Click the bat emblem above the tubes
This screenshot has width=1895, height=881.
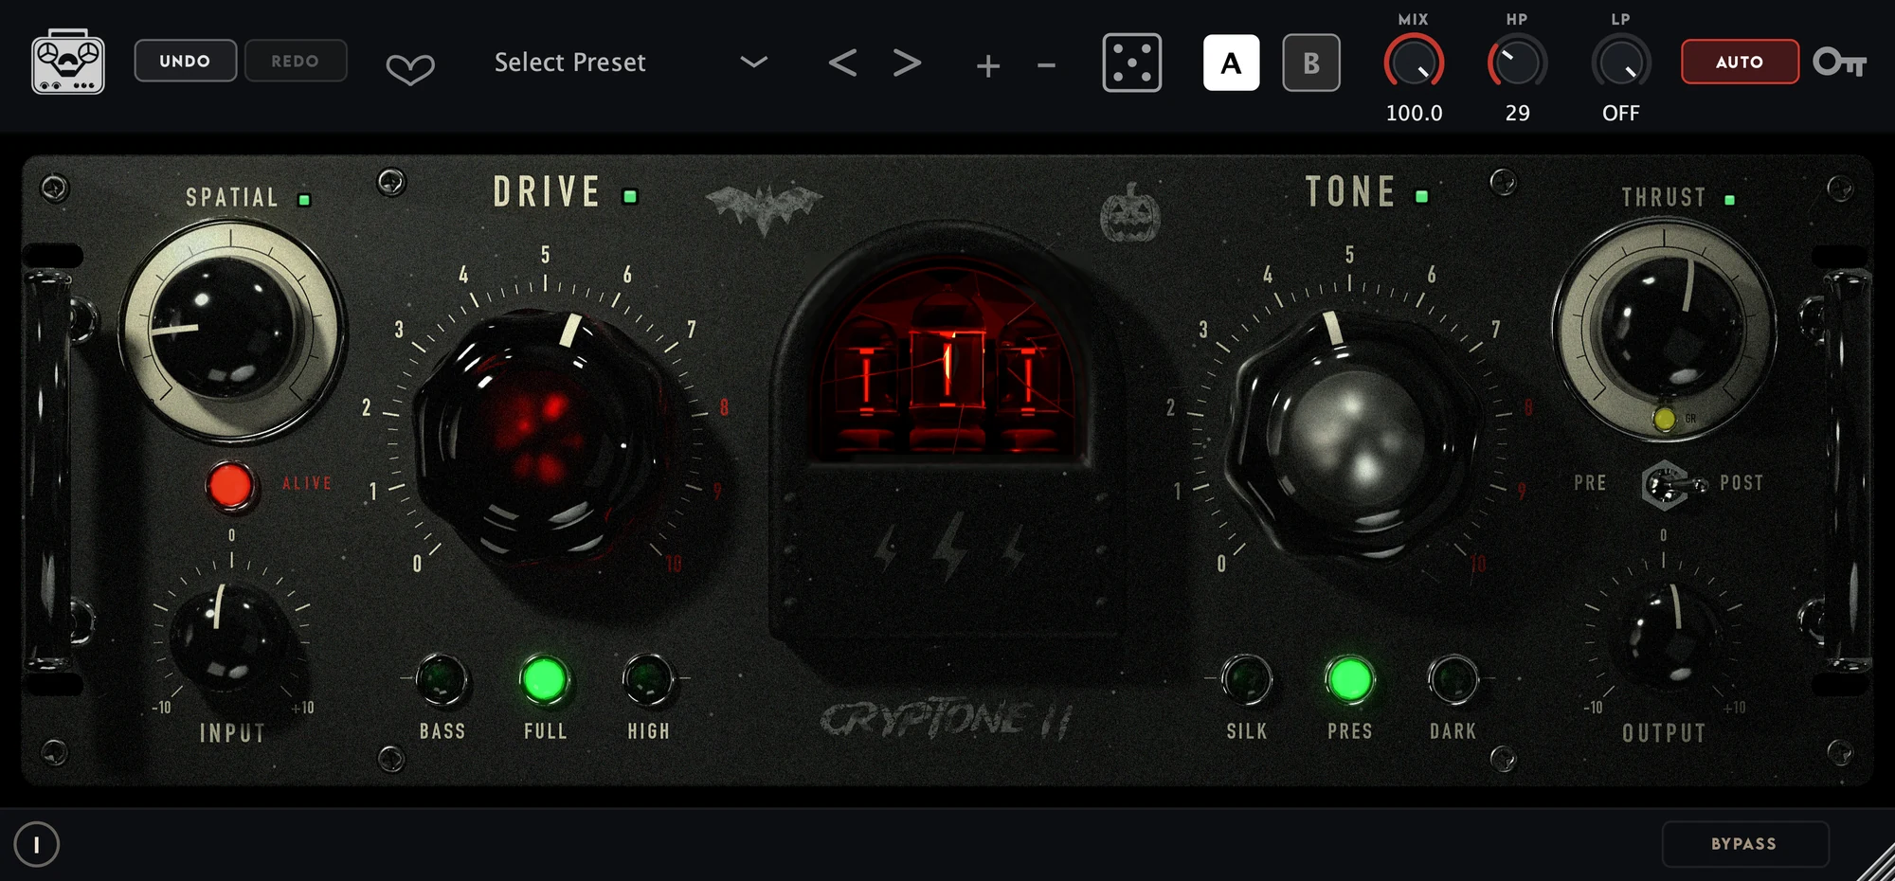765,208
